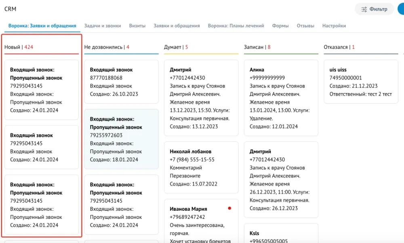
Task: Click Создано: 12.01.2024 date
Action: [x=274, y=127]
